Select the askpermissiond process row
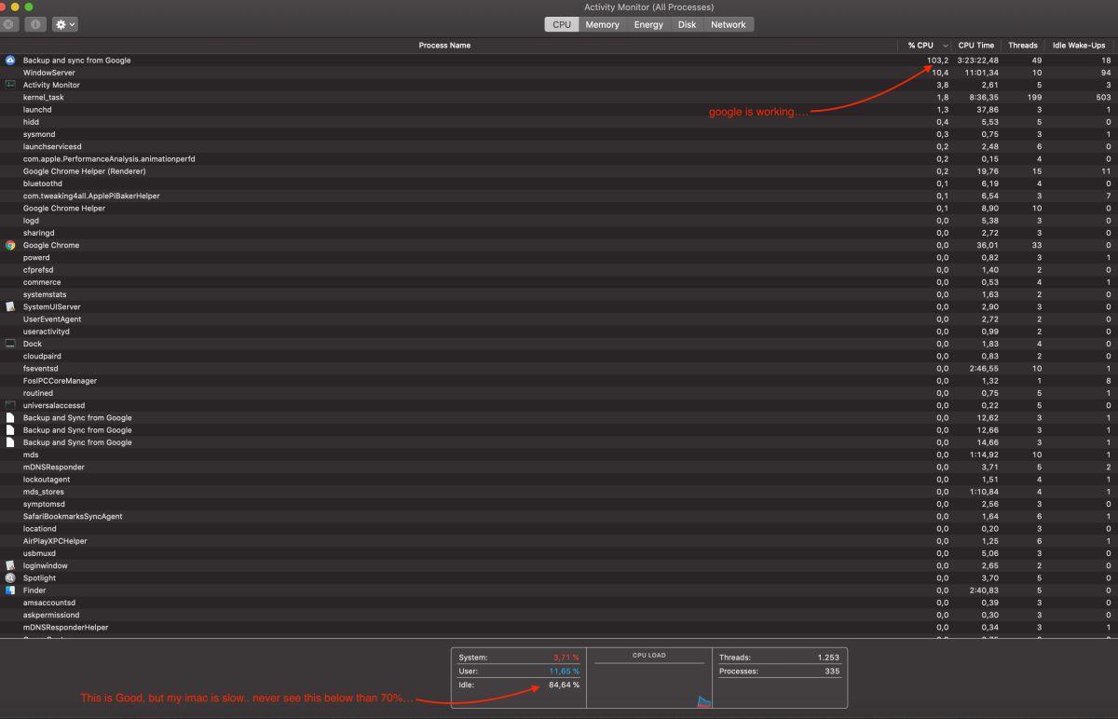1118x719 pixels. pyautogui.click(x=559, y=616)
